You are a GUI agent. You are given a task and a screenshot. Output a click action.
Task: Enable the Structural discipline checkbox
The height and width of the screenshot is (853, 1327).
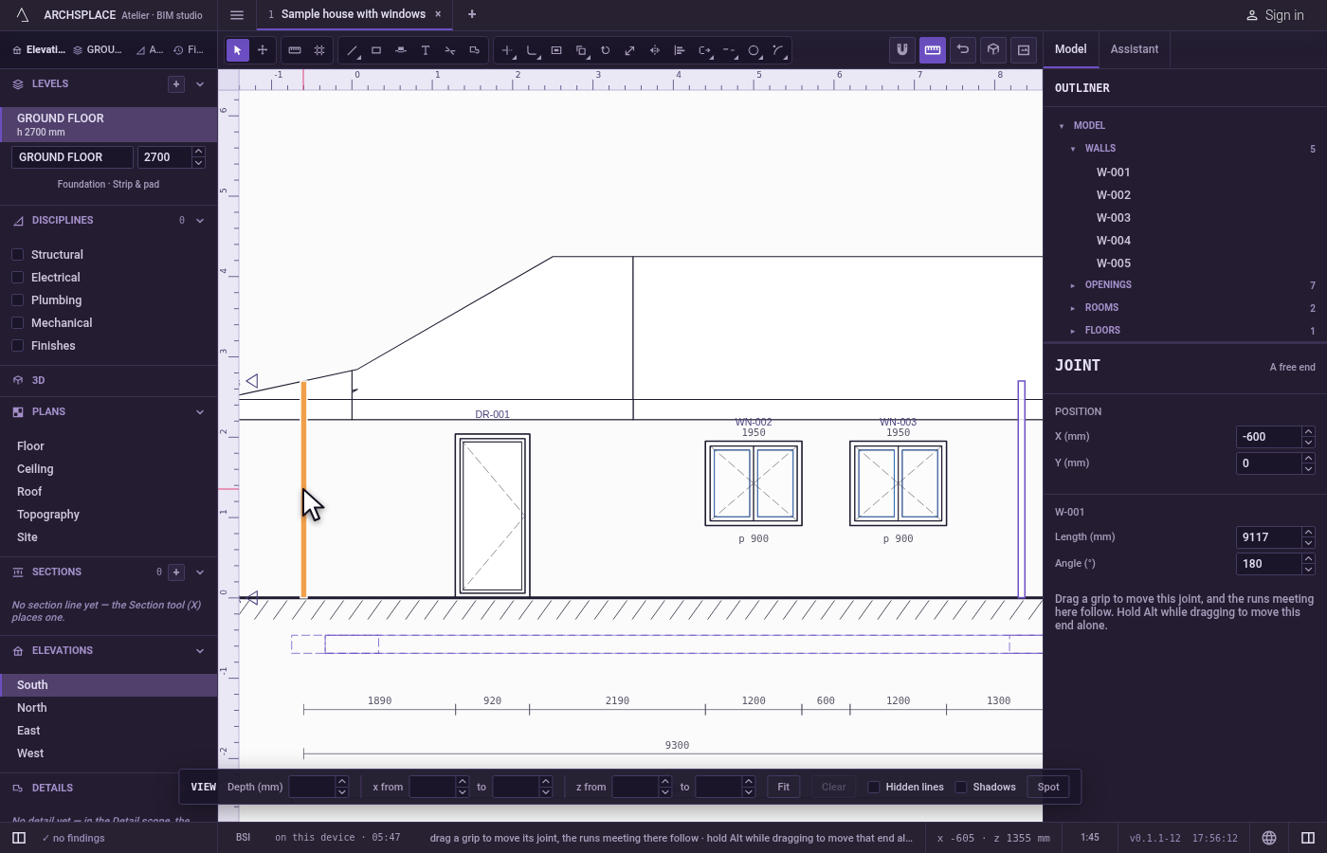pos(17,255)
